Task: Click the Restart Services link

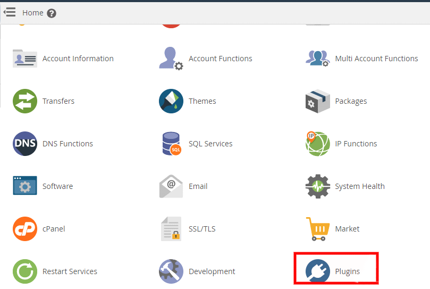Action: tap(70, 271)
